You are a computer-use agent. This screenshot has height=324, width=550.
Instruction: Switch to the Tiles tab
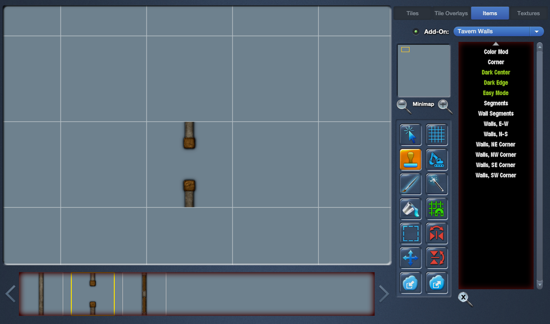point(412,13)
